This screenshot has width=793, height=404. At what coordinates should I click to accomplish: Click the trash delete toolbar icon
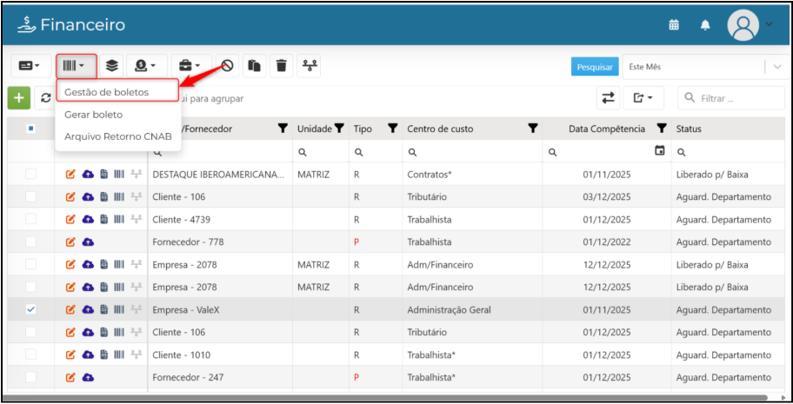tap(282, 66)
